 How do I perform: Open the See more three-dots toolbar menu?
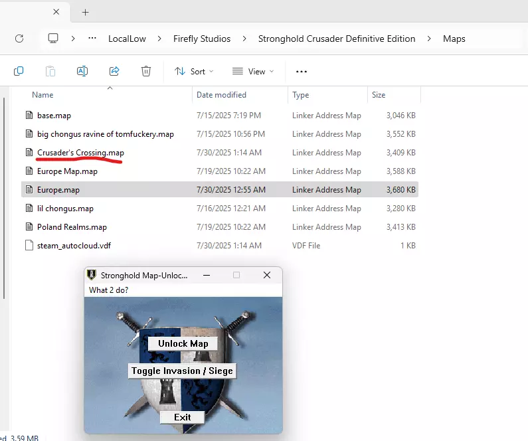[302, 71]
